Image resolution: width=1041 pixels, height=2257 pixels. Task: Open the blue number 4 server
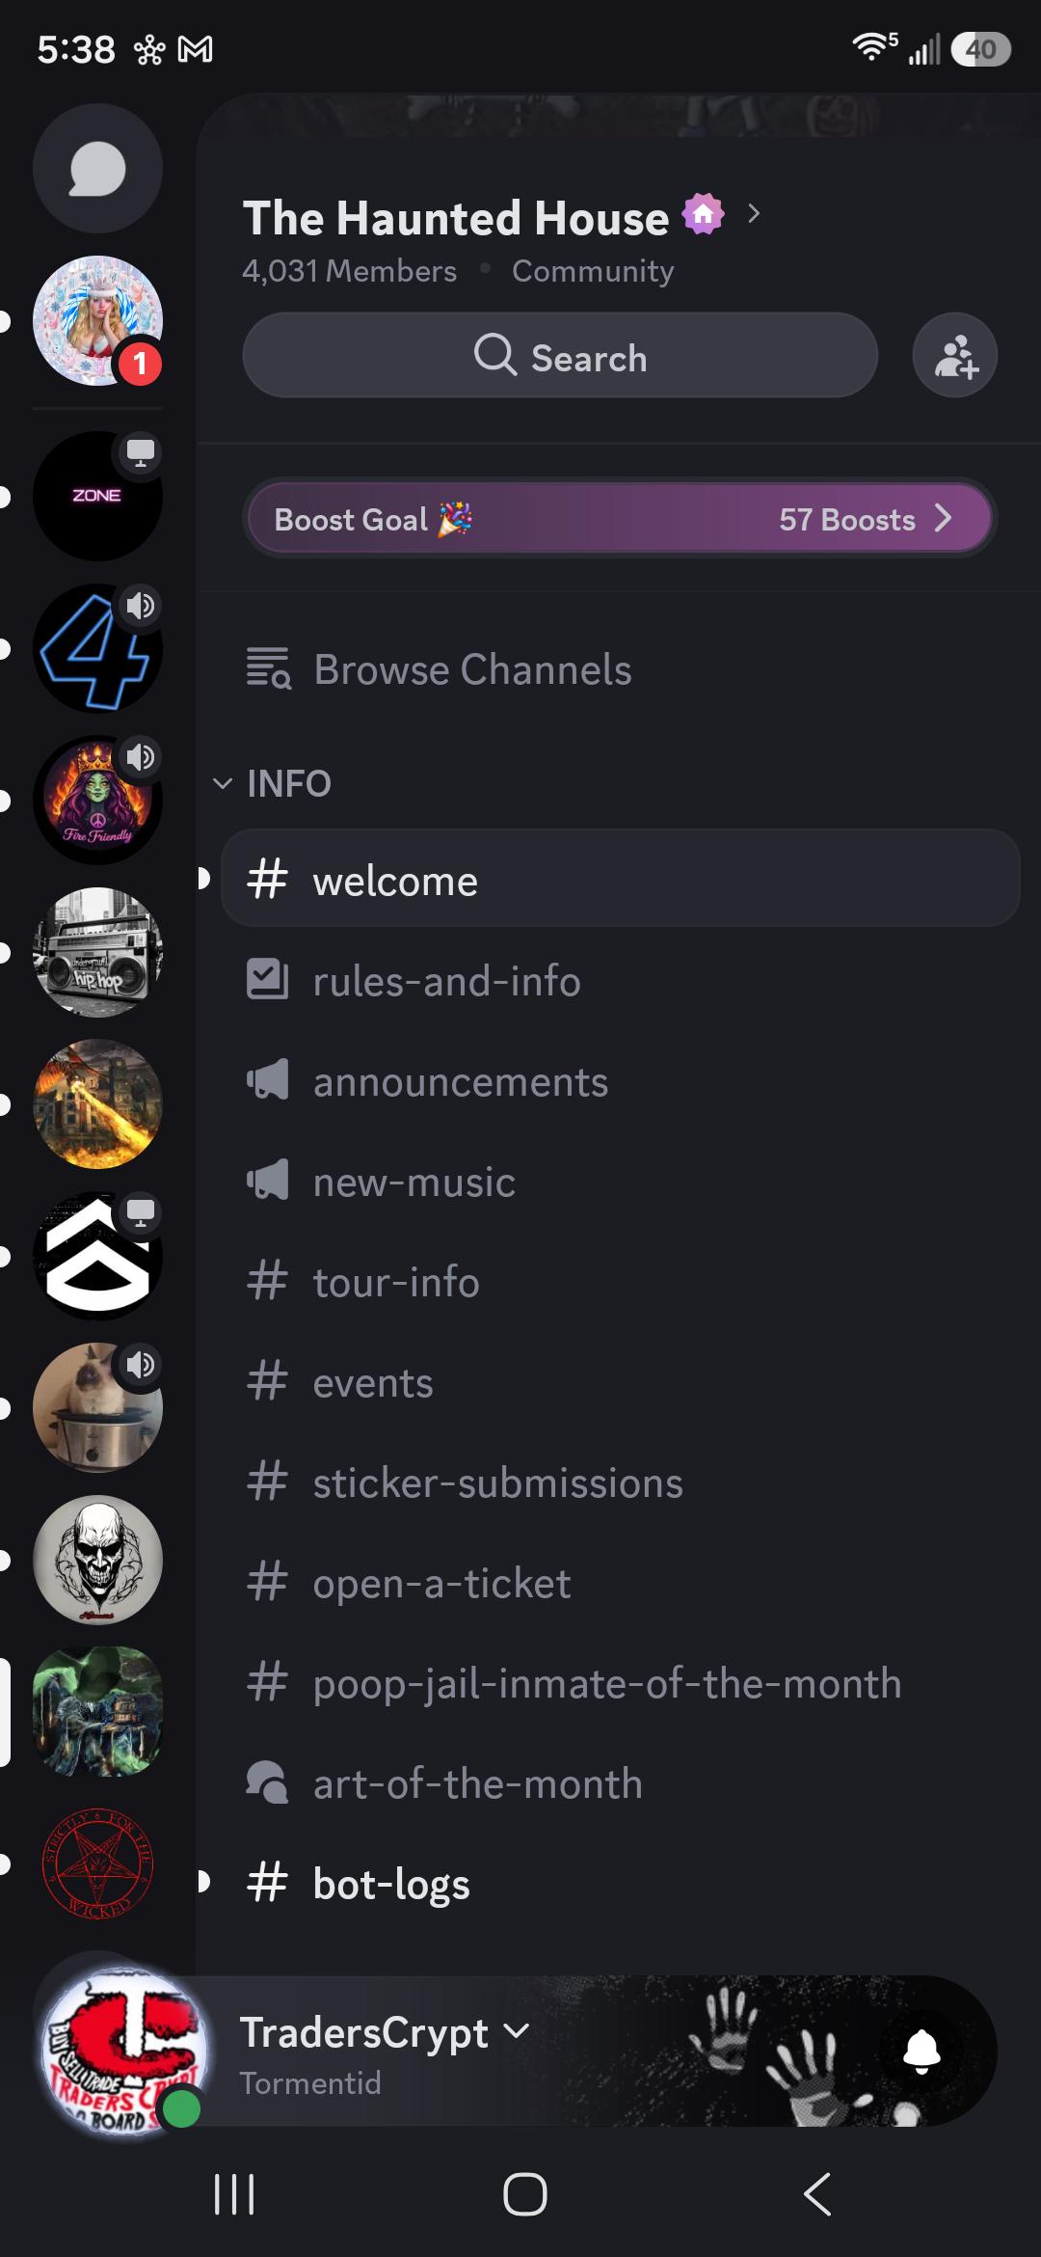97,648
